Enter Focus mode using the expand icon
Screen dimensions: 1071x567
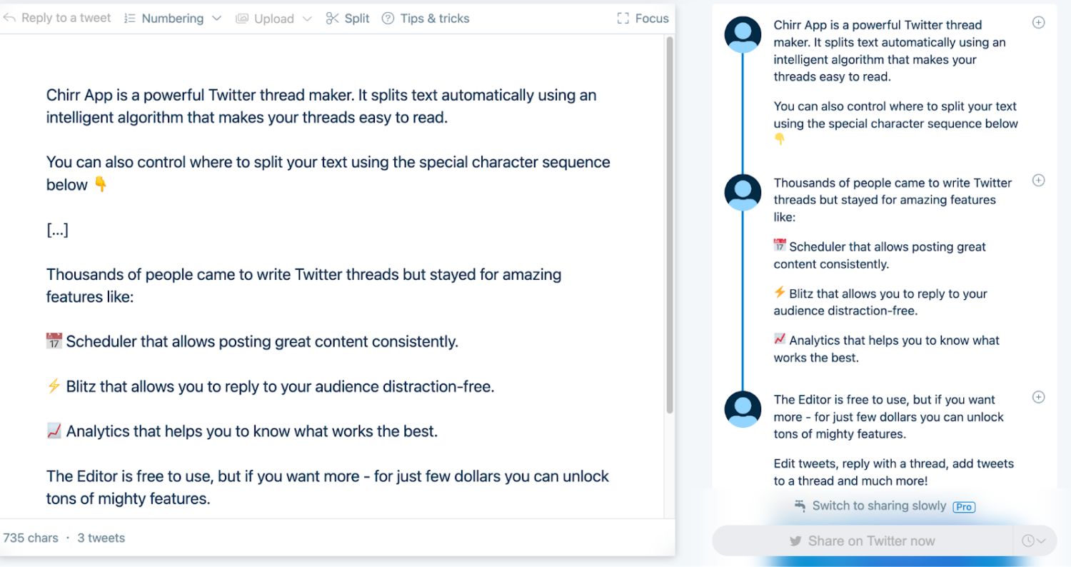[x=623, y=18]
